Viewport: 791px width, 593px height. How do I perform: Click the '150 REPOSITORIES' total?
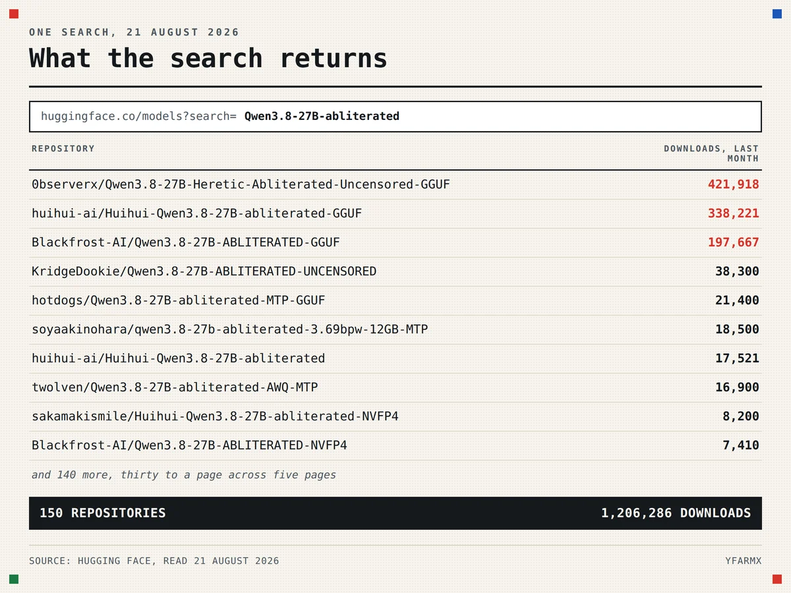click(103, 513)
